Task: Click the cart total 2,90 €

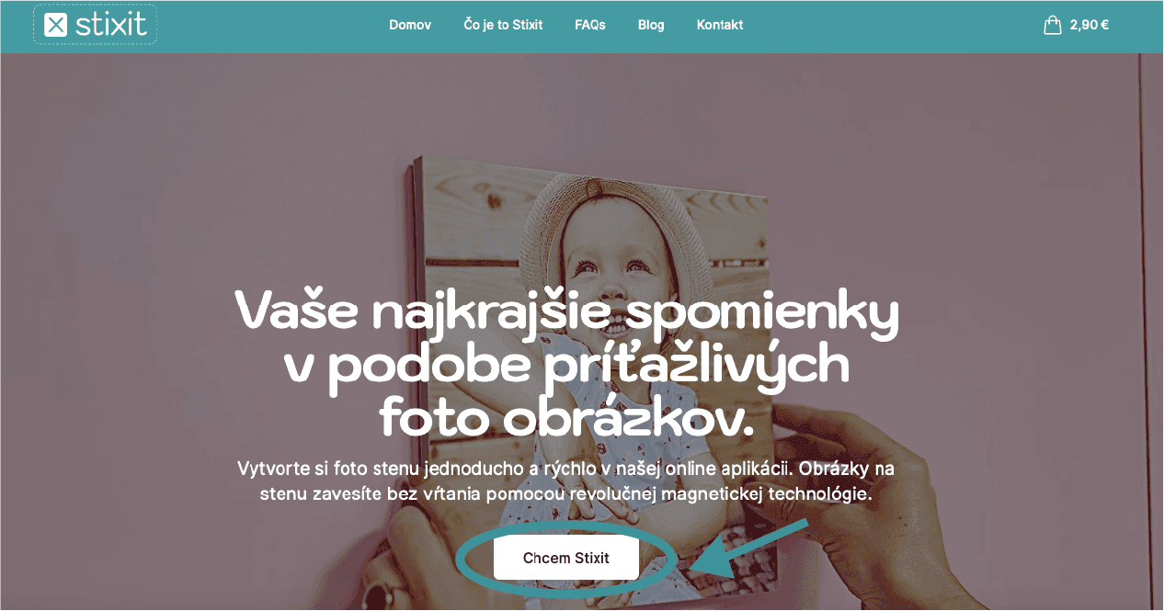Action: point(1090,26)
